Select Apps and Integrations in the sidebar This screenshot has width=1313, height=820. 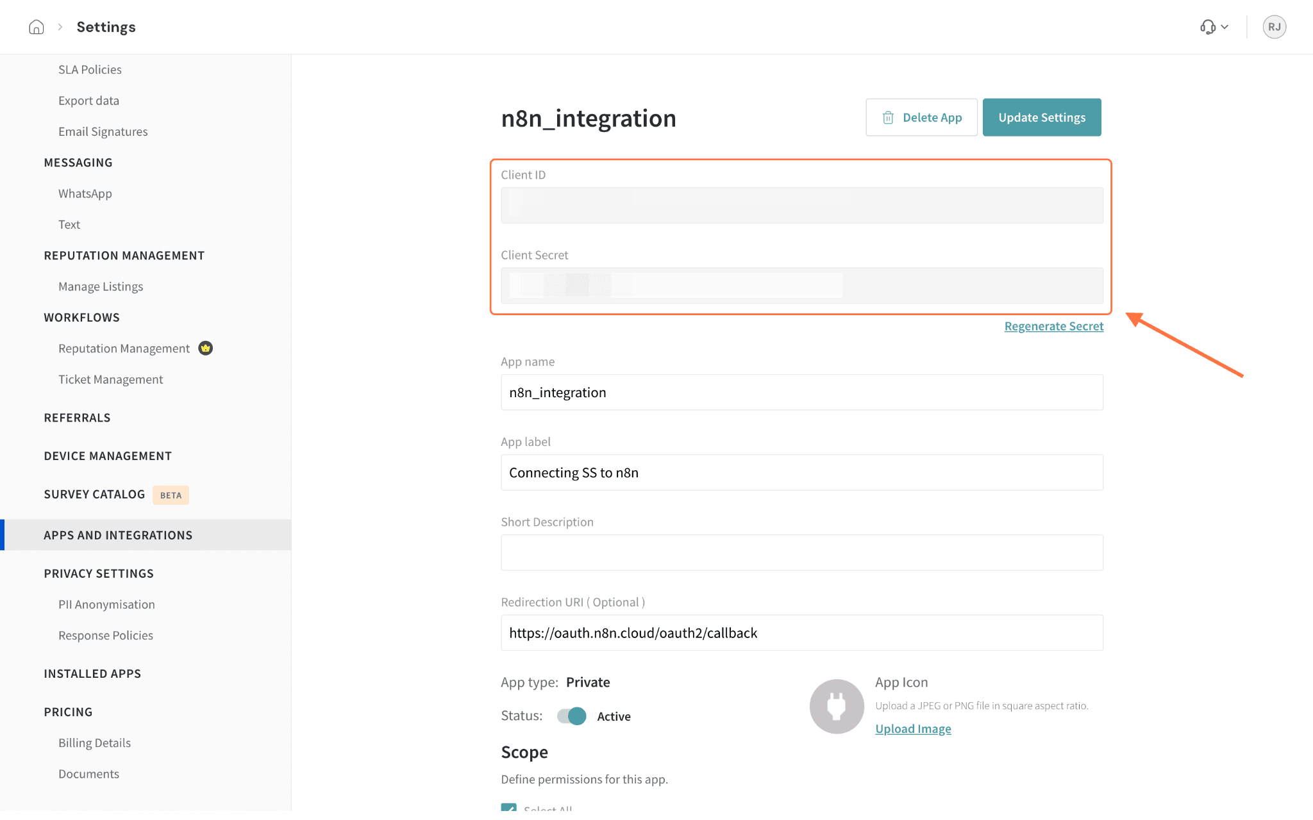146,535
